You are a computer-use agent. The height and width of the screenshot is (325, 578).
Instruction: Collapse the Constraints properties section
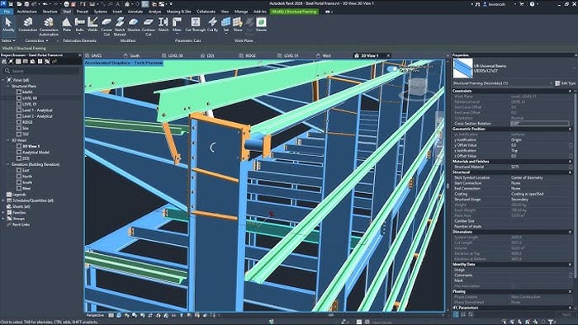[570, 91]
